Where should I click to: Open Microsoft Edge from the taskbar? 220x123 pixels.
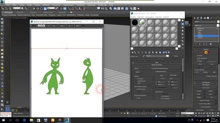pos(24,120)
